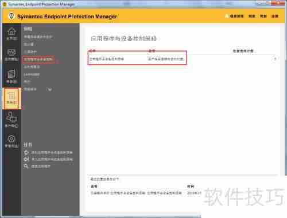Open the Home page sidebar icon
Screen dimensions: 287x218
11,34
